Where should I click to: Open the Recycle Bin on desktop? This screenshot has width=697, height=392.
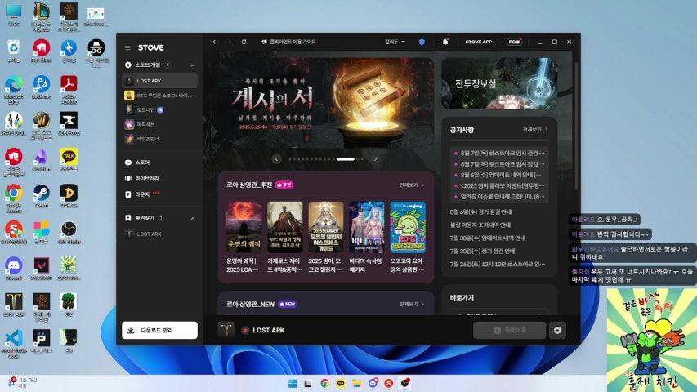(x=14, y=50)
